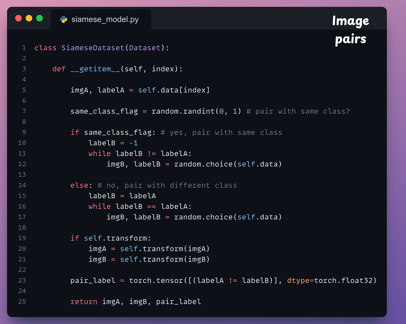Image resolution: width=406 pixels, height=324 pixels.
Task: Click line number 25 in the gutter
Action: click(22, 302)
